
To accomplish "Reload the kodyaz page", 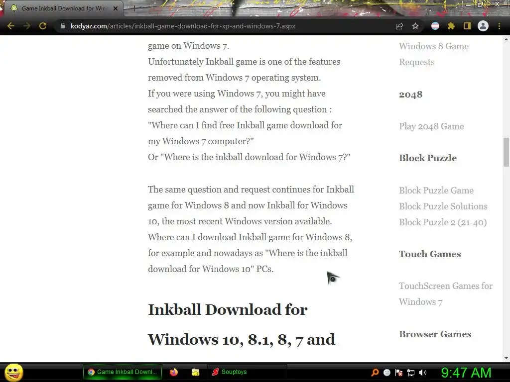I will (43, 26).
